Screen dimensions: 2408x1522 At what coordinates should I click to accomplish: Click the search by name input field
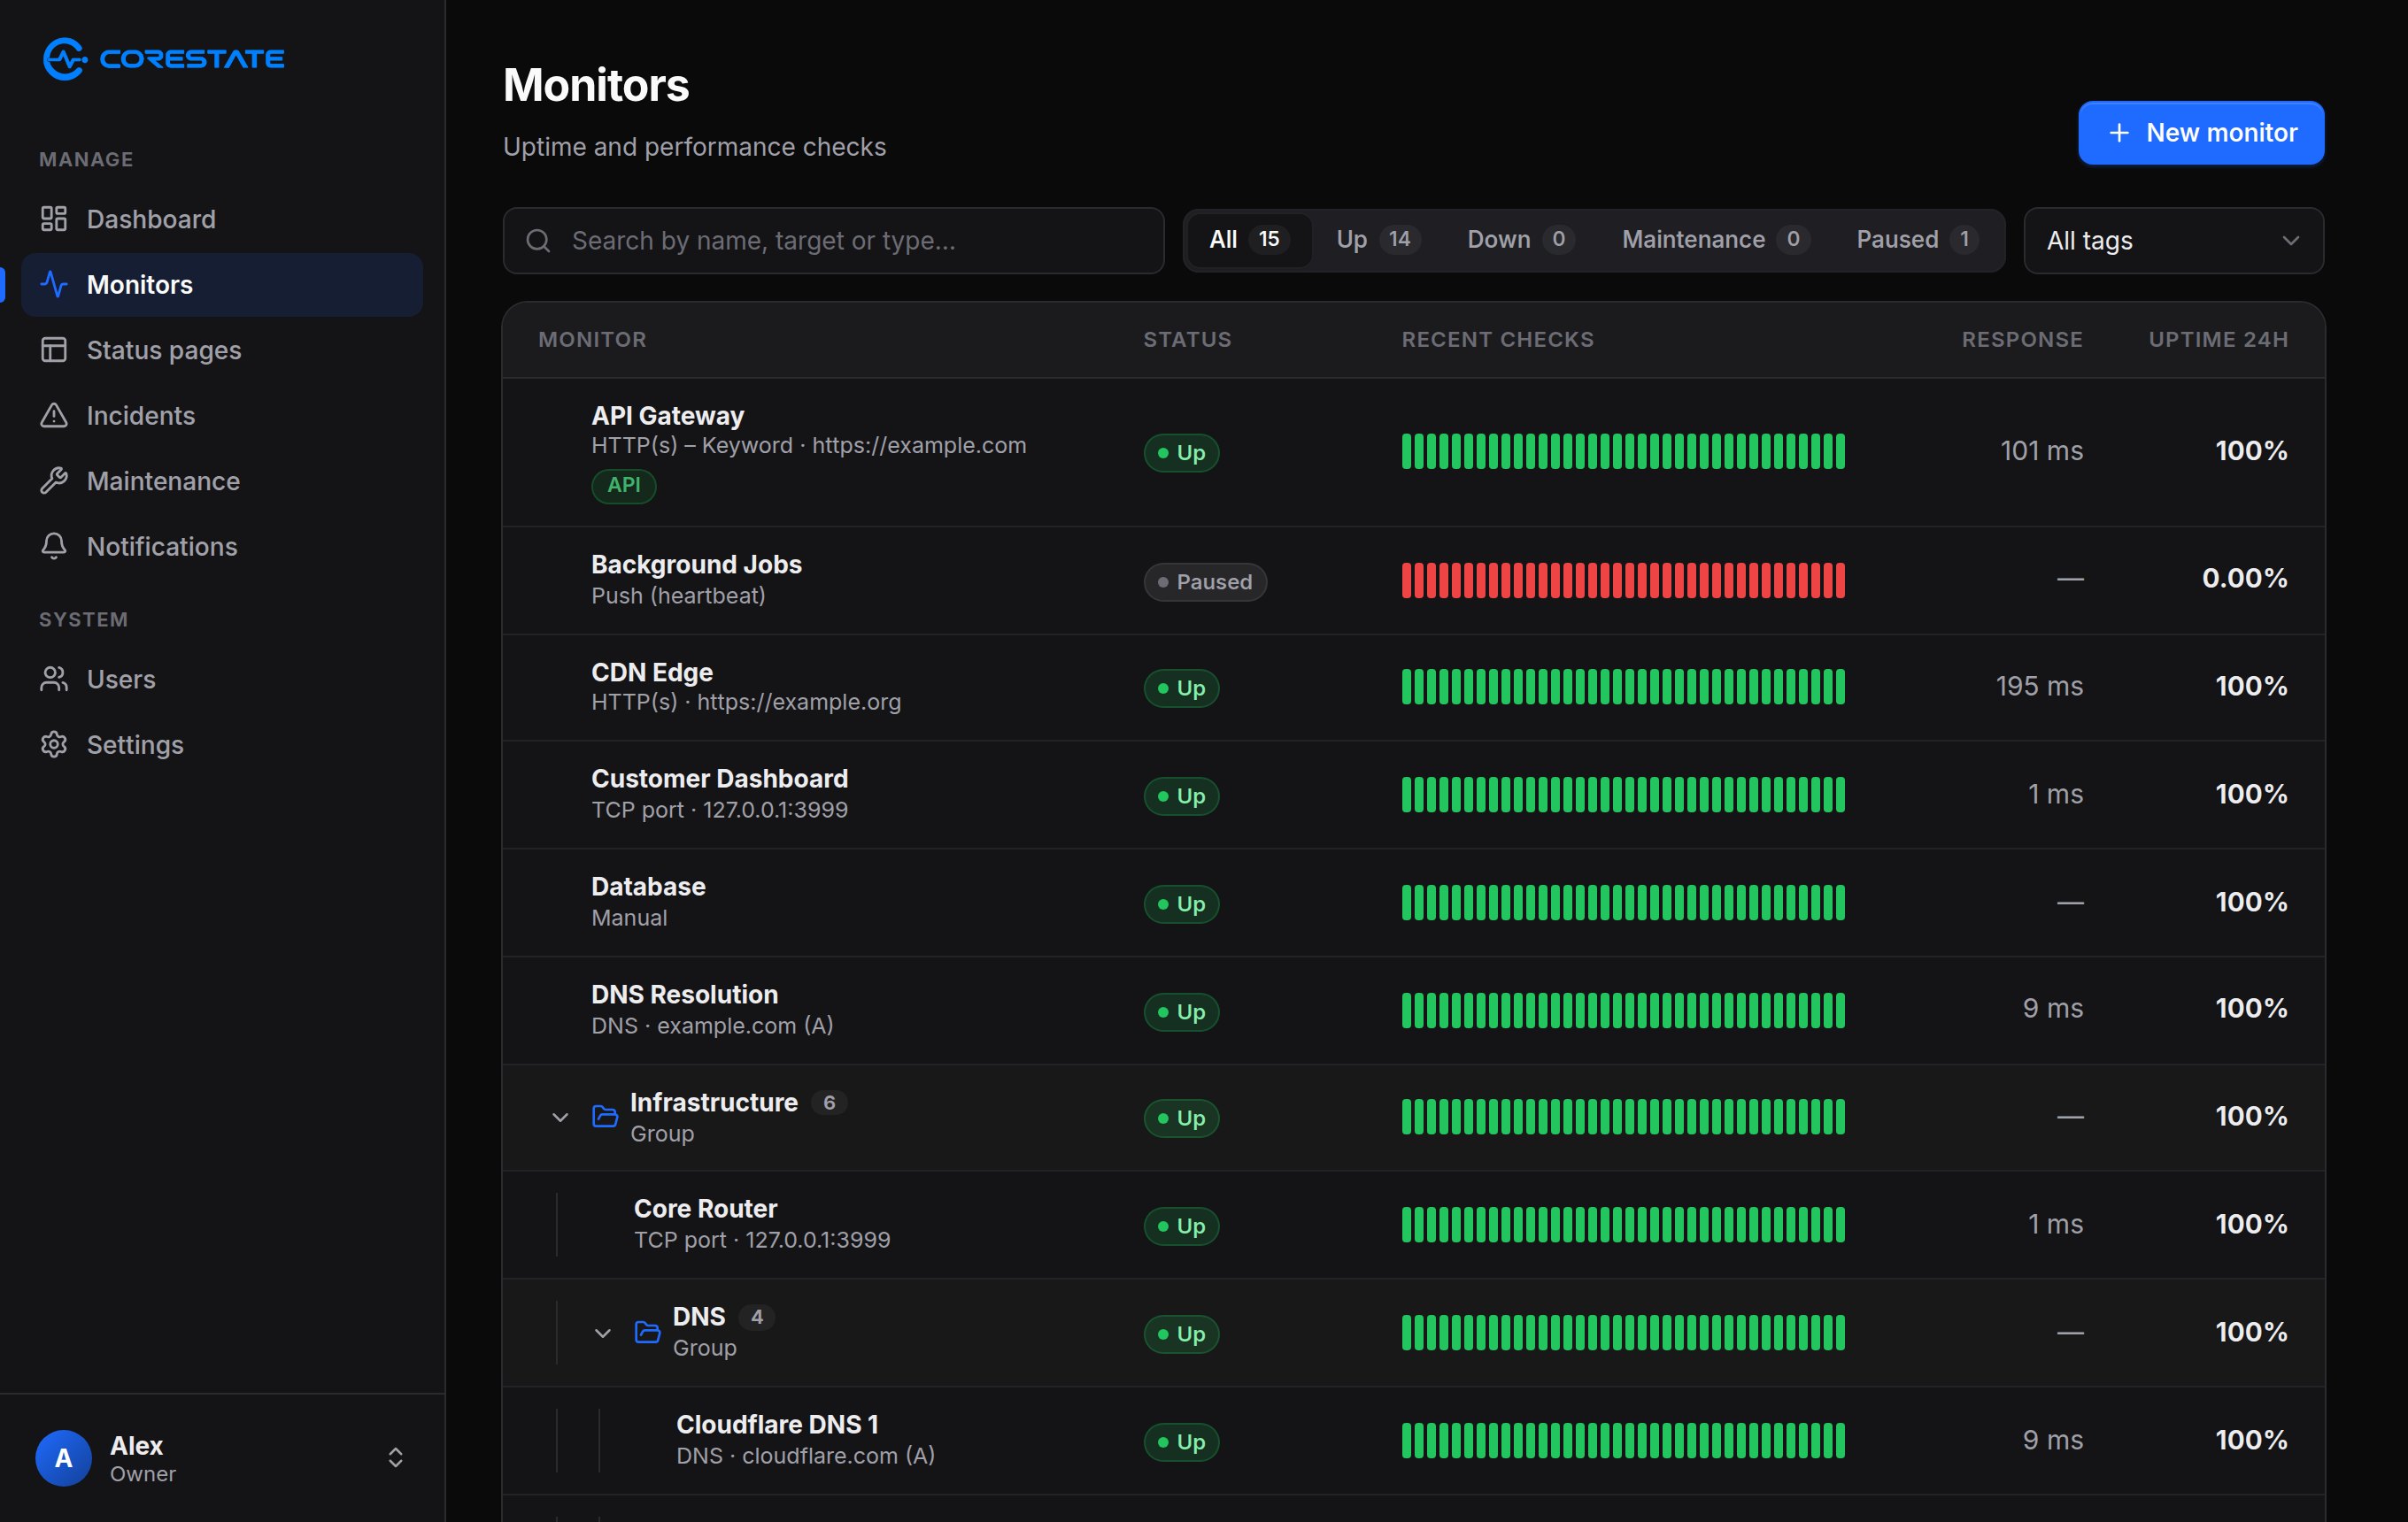pyautogui.click(x=833, y=241)
